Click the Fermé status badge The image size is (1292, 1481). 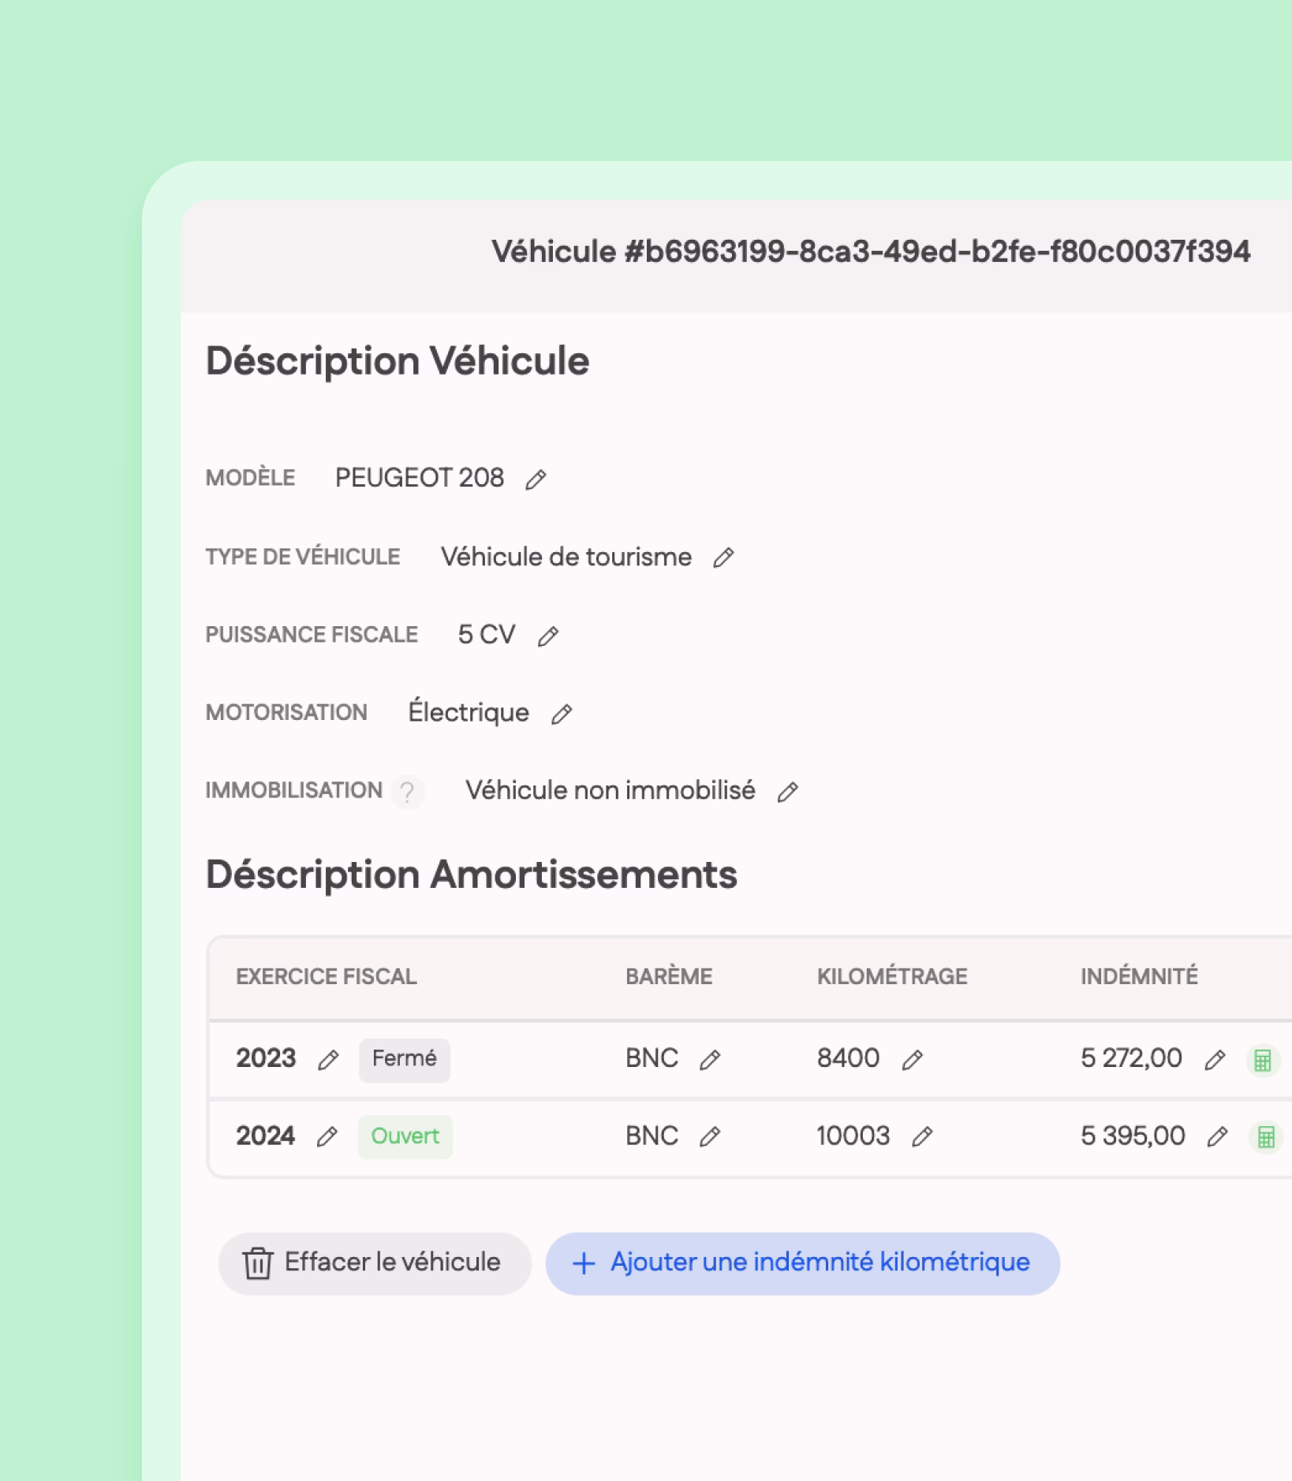tap(405, 1059)
